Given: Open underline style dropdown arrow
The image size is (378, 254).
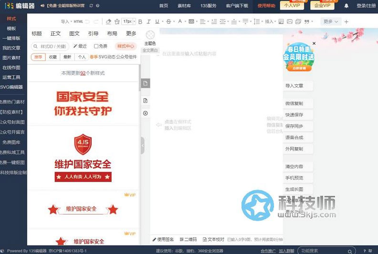Looking at the screenshot, I should click(162, 21).
